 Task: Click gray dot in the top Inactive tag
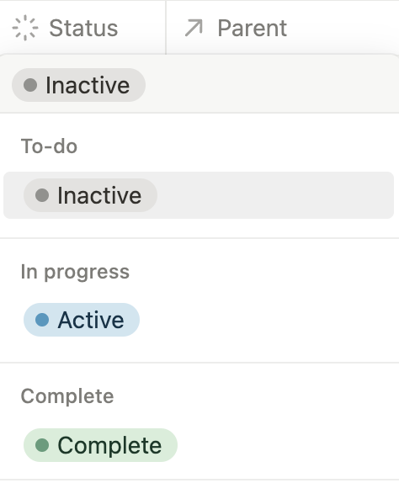coord(30,85)
